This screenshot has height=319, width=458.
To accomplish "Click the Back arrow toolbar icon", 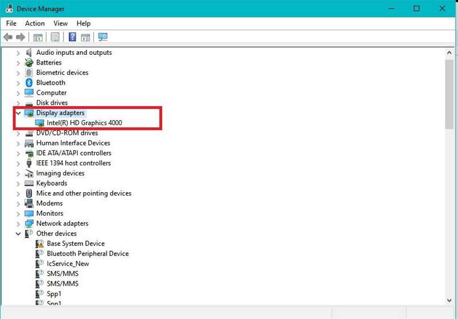I will (x=8, y=37).
